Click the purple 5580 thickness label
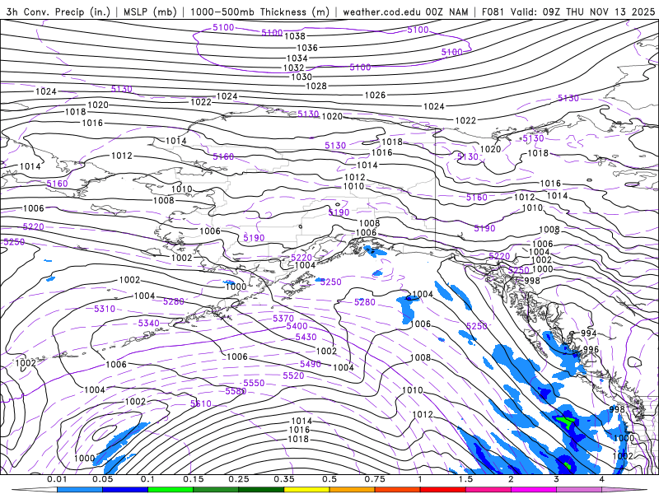Screen dimensions: 659x494 236,392
